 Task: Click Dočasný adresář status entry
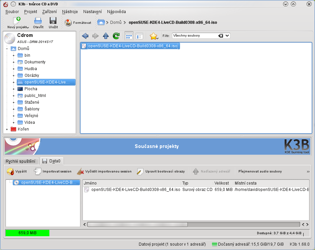coord(248,244)
